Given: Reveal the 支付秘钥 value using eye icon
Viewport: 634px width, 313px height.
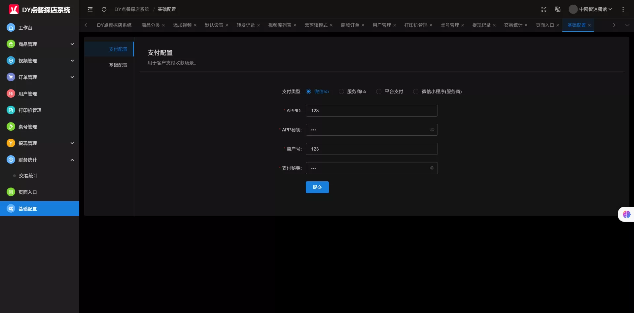Looking at the screenshot, I should pos(432,168).
